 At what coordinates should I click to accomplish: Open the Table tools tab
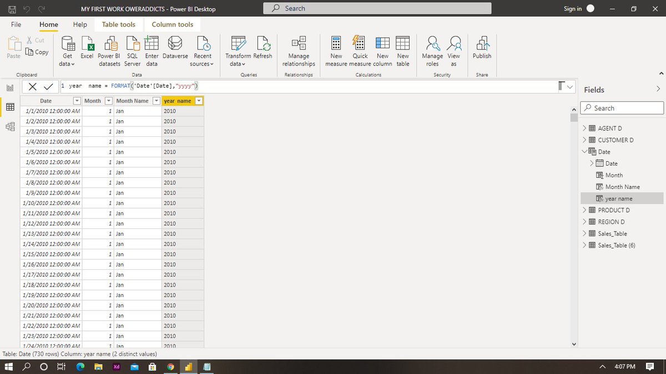tap(119, 24)
